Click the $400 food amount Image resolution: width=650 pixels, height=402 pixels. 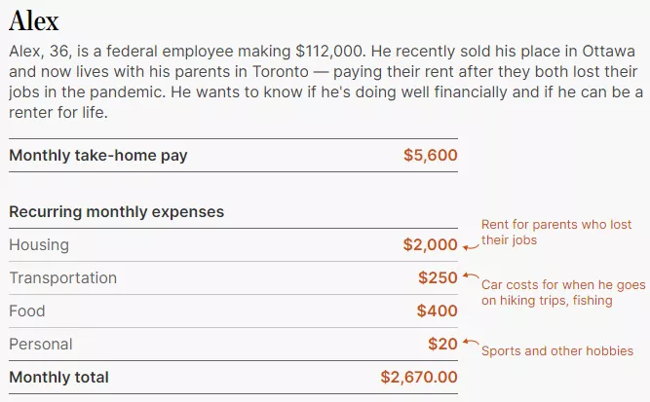437,311
